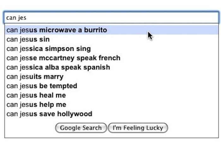This screenshot has width=221, height=148.
Task: Open the highlighted burrito autocomplete suggestion
Action: click(x=57, y=30)
